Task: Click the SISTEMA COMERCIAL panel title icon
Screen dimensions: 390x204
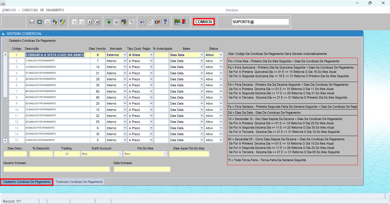Action: tap(3, 34)
